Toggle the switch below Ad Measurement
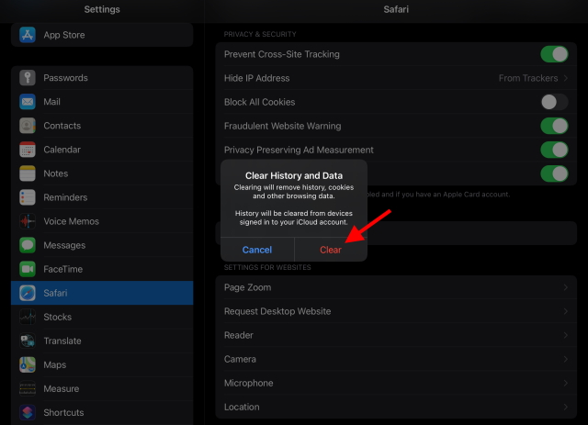This screenshot has height=425, width=588. [554, 173]
